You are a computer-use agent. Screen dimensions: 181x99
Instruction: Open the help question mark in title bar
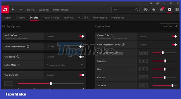(x=158, y=3)
